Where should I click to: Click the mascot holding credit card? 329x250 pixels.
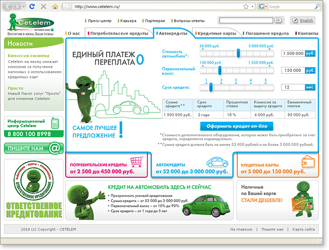[x=303, y=199]
